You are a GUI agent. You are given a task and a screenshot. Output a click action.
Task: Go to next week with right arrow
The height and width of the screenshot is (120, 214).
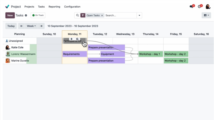(x=41, y=26)
